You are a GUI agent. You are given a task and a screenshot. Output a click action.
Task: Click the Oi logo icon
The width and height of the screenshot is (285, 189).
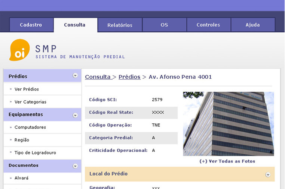19,50
